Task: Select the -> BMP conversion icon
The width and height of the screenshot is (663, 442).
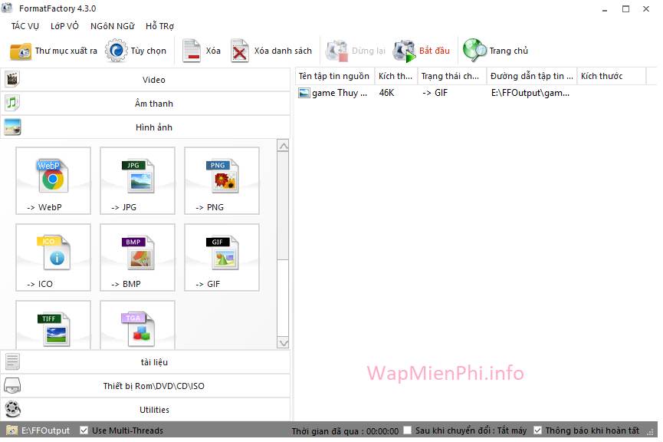Action: 137,257
